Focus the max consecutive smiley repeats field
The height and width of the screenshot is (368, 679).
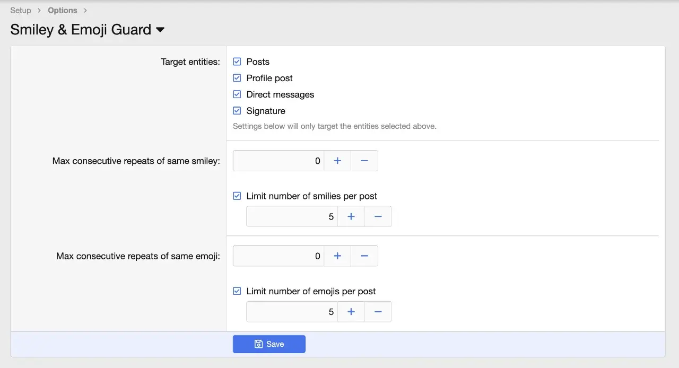pos(278,161)
